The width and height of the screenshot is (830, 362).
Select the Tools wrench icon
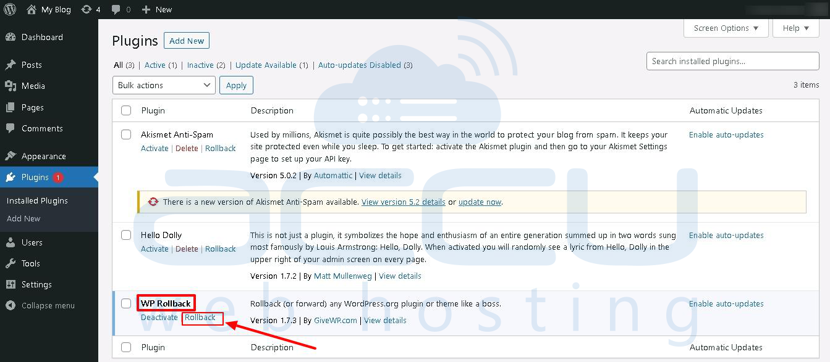[x=11, y=263]
